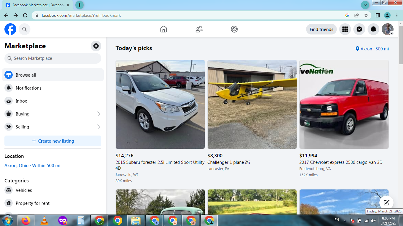Viewport: 403px width, 226px height.
Task: Click the $14,276 price text
Action: pos(124,156)
